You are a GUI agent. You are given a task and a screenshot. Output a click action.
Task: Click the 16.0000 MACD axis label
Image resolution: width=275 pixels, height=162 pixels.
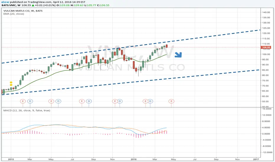coord(267,109)
